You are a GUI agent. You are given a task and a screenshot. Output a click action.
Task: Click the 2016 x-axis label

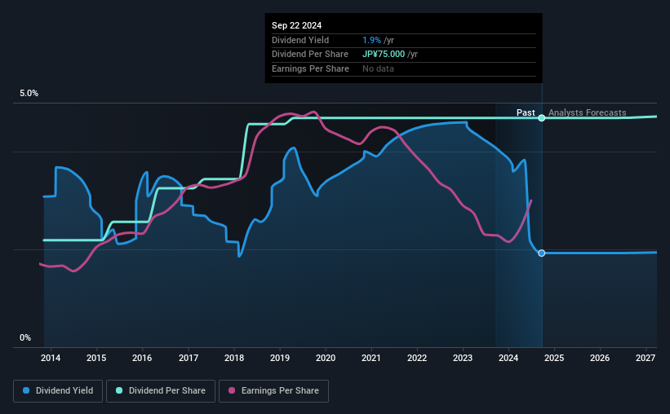pos(142,358)
